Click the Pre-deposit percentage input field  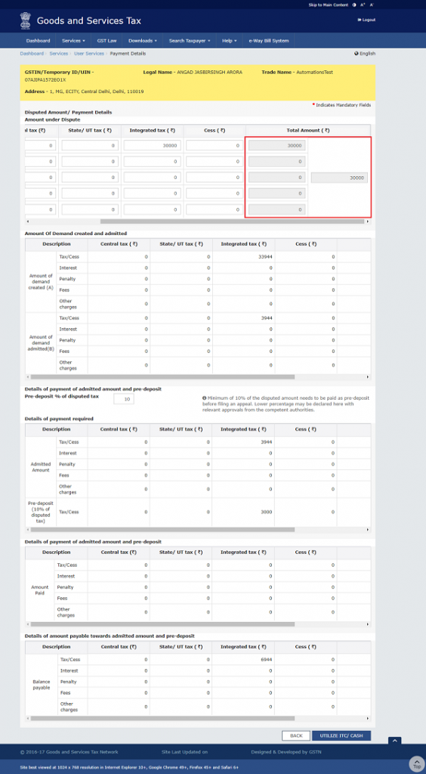pos(124,399)
